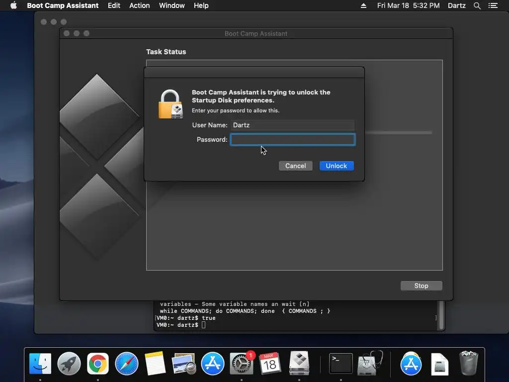
Task: Open Boot Camp Assistant application menu
Action: (63, 5)
